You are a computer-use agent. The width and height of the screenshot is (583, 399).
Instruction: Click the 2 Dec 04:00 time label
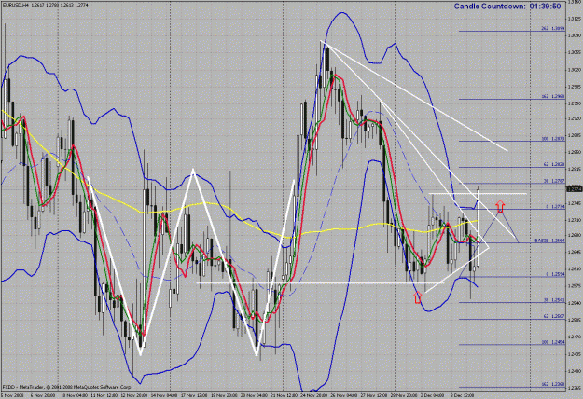point(434,395)
